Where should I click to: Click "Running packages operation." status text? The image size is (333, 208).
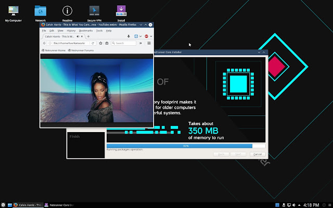pyautogui.click(x=125, y=150)
